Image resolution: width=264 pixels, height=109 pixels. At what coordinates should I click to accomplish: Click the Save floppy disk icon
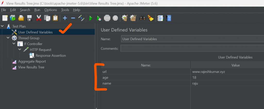tap(29, 18)
